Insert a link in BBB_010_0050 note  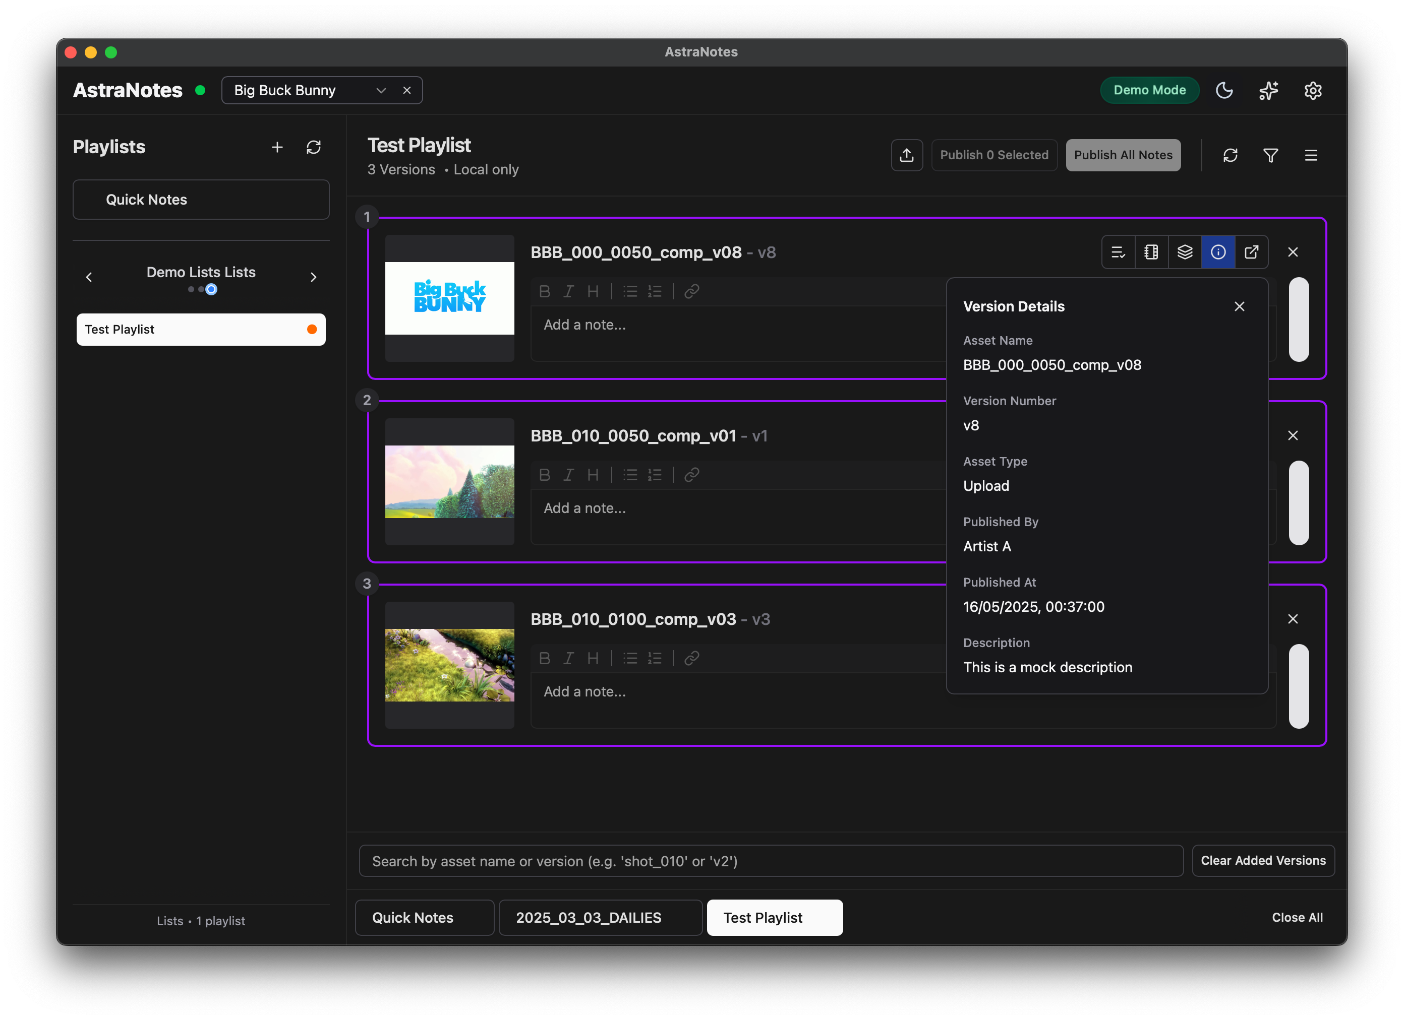tap(691, 475)
